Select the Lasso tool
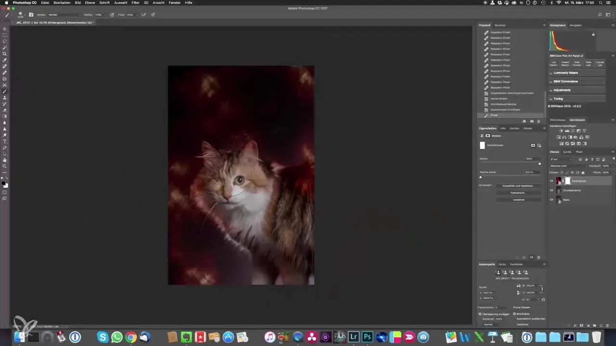 click(5, 41)
